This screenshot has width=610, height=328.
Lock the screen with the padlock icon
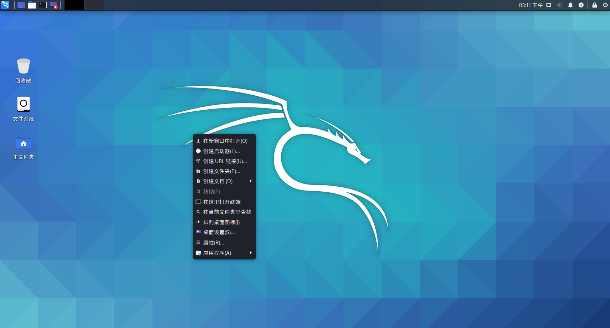595,5
